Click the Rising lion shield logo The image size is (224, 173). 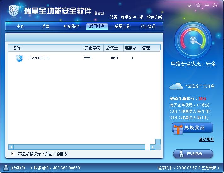[14, 10]
